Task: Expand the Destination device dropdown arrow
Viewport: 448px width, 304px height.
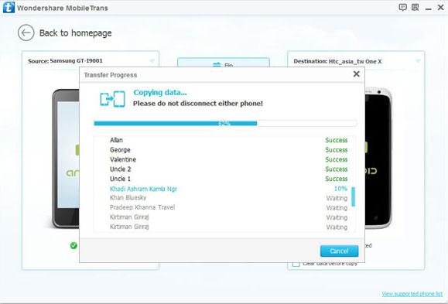Action: pyautogui.click(x=418, y=61)
